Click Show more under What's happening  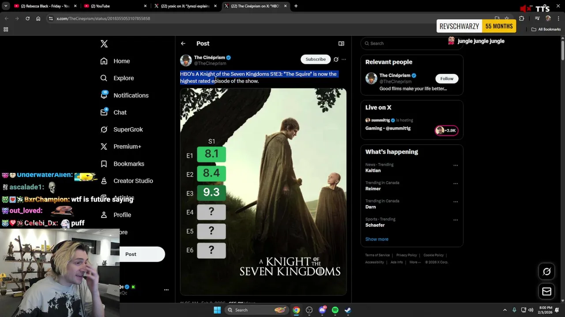click(377, 239)
